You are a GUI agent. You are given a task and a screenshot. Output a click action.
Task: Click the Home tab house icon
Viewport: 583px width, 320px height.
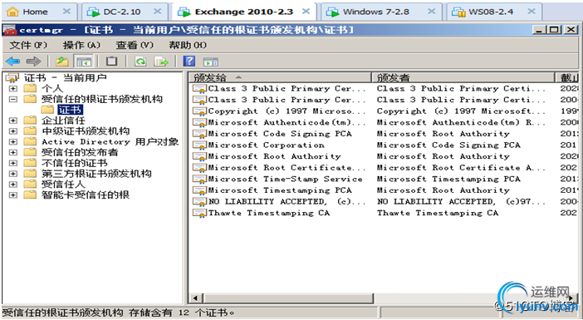[12, 12]
